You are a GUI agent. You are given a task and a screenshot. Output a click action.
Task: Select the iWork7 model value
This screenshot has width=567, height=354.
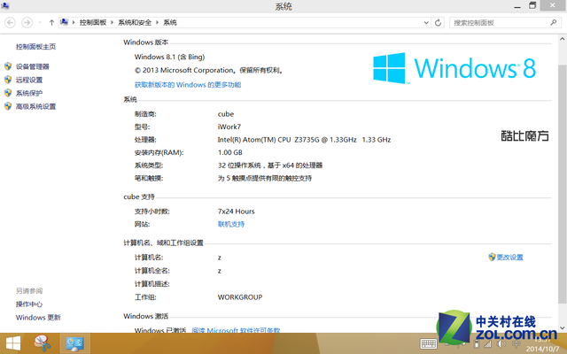[229, 127]
